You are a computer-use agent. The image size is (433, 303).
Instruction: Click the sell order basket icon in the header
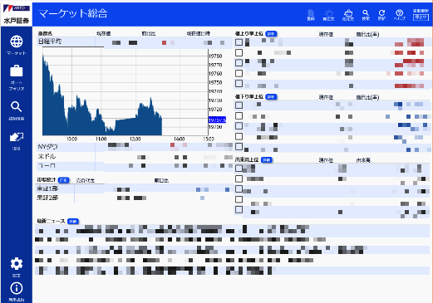(x=348, y=15)
